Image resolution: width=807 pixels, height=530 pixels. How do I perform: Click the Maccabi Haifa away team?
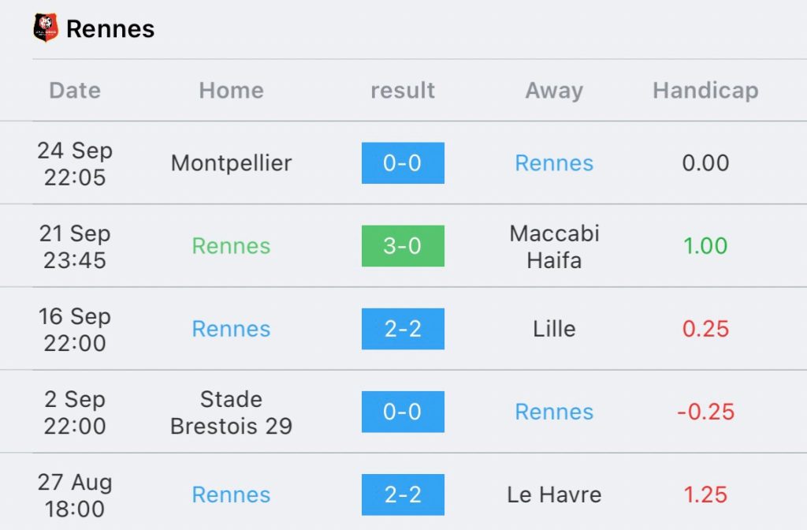pyautogui.click(x=554, y=246)
